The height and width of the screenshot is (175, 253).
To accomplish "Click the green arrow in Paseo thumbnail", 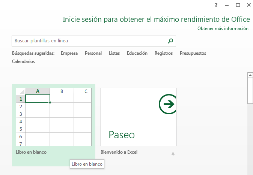I will coord(168,104).
